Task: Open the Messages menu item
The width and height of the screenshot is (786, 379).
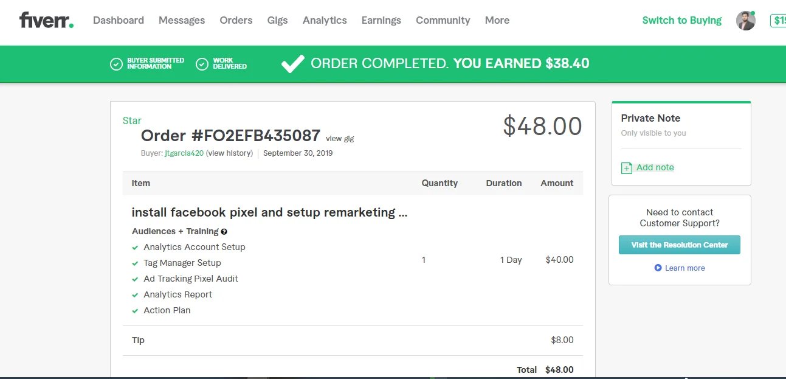Action: pyautogui.click(x=182, y=20)
